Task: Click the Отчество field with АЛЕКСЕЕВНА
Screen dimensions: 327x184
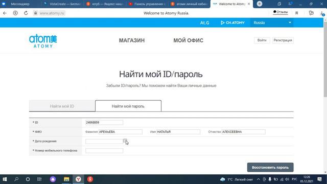Action: point(243,132)
